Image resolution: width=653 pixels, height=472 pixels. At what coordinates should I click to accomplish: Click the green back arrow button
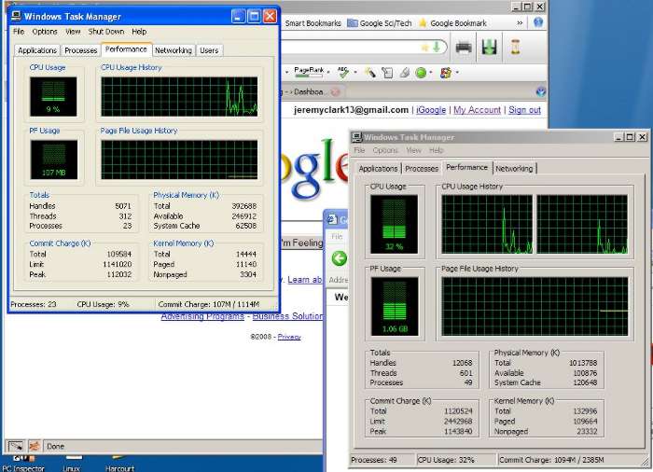[340, 258]
